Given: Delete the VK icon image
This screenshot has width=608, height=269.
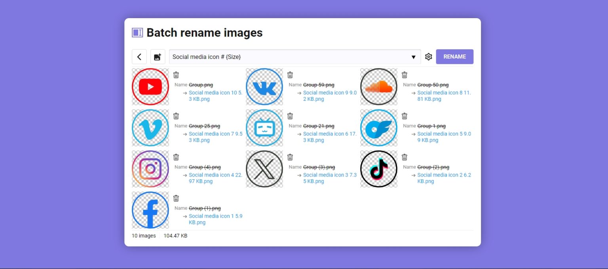Looking at the screenshot, I should click(x=290, y=75).
